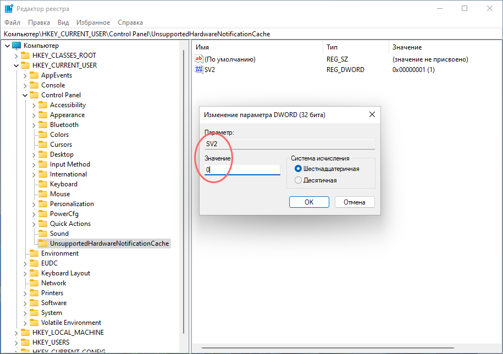503x354 pixels.
Task: Click the UnsupportedHardwareNotificationCache folder icon
Action: [x=43, y=244]
